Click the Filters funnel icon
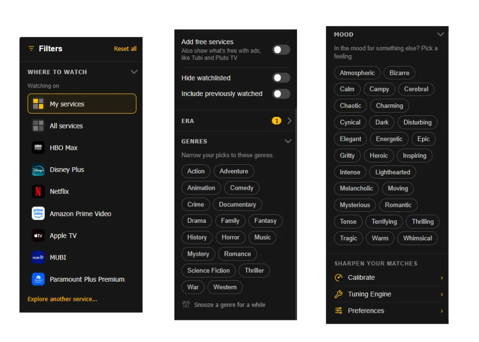The image size is (479, 342). (x=31, y=48)
